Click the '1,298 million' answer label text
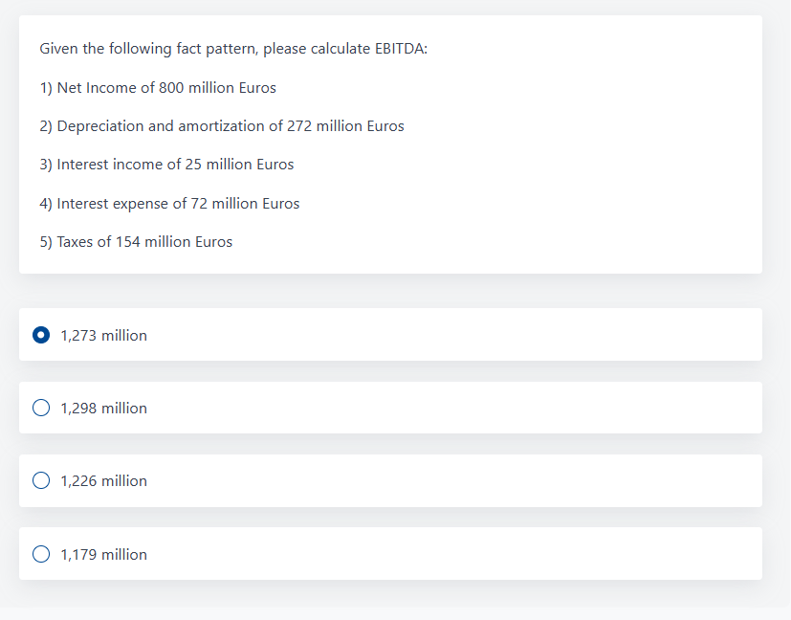791x620 pixels. point(104,409)
